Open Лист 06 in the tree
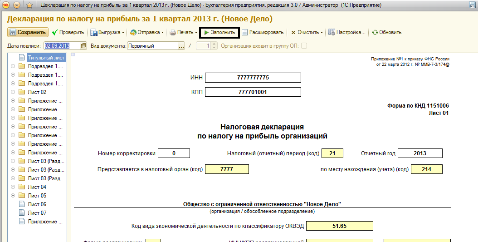 pyautogui.click(x=37, y=204)
